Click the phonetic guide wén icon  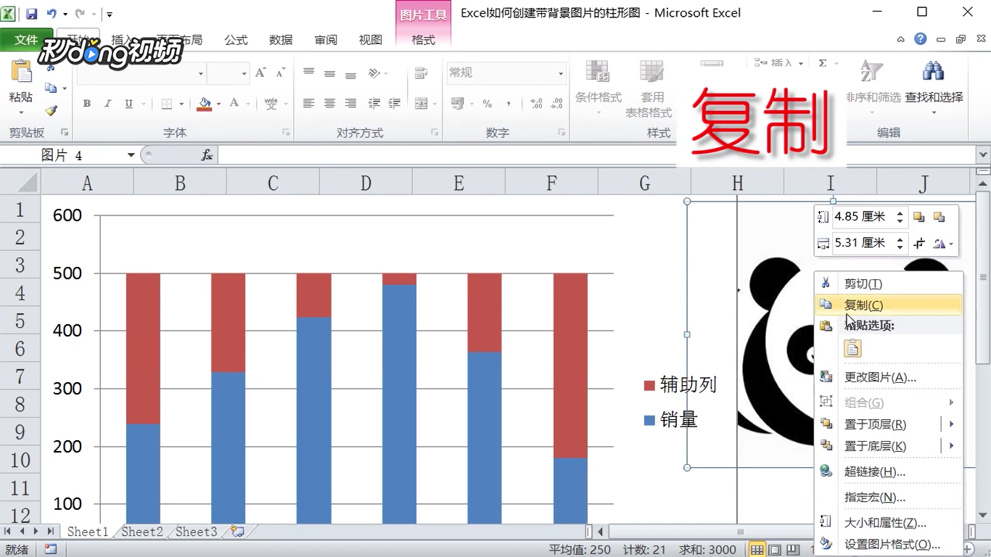pos(271,104)
